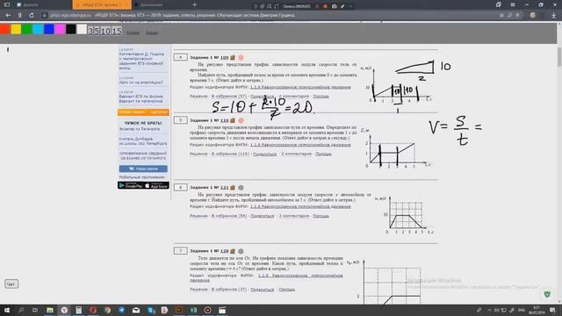Image resolution: width=562 pixels, height=316 pixels.
Task: Open task number 110 link
Action: click(x=225, y=120)
